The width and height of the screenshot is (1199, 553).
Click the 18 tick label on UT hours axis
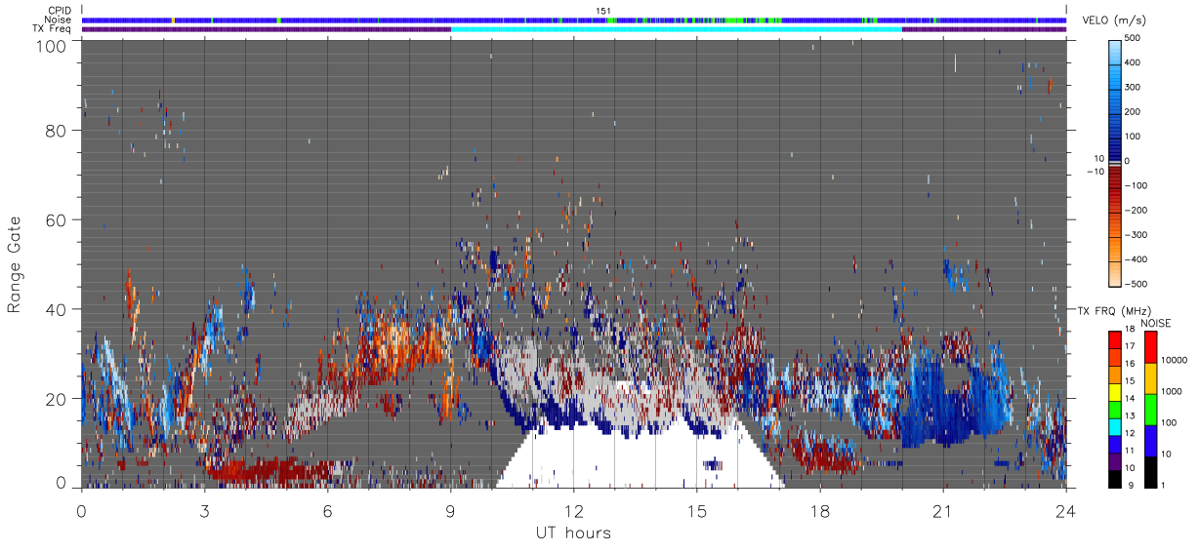[x=819, y=511]
